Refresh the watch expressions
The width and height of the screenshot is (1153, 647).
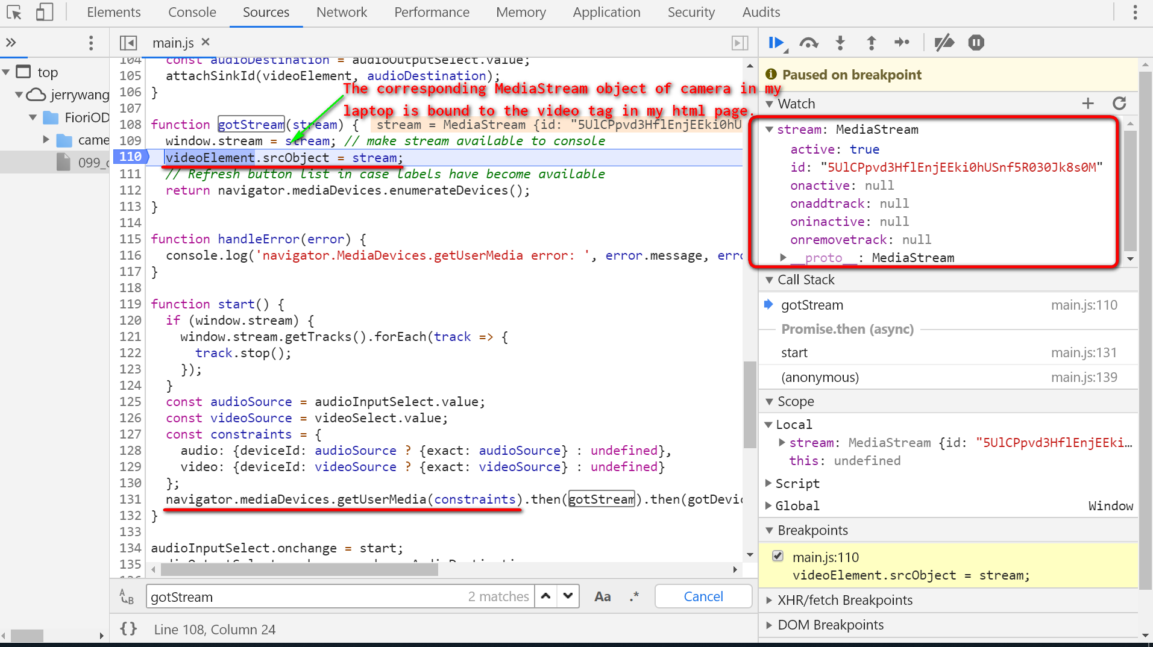1119,104
